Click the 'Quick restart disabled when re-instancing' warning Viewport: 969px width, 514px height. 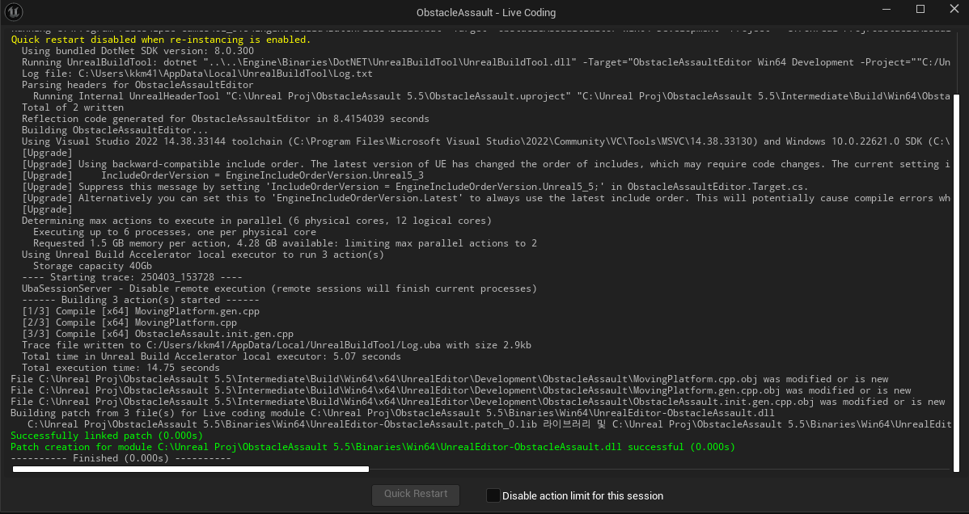pyautogui.click(x=161, y=40)
